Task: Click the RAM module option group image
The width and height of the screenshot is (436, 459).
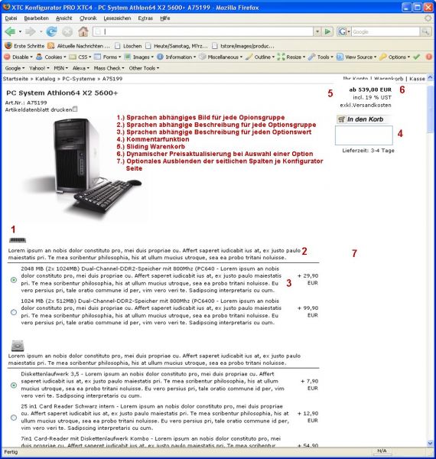Action: coord(18,240)
